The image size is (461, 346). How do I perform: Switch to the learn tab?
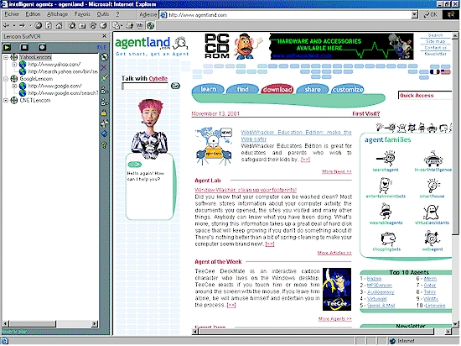[x=208, y=89]
